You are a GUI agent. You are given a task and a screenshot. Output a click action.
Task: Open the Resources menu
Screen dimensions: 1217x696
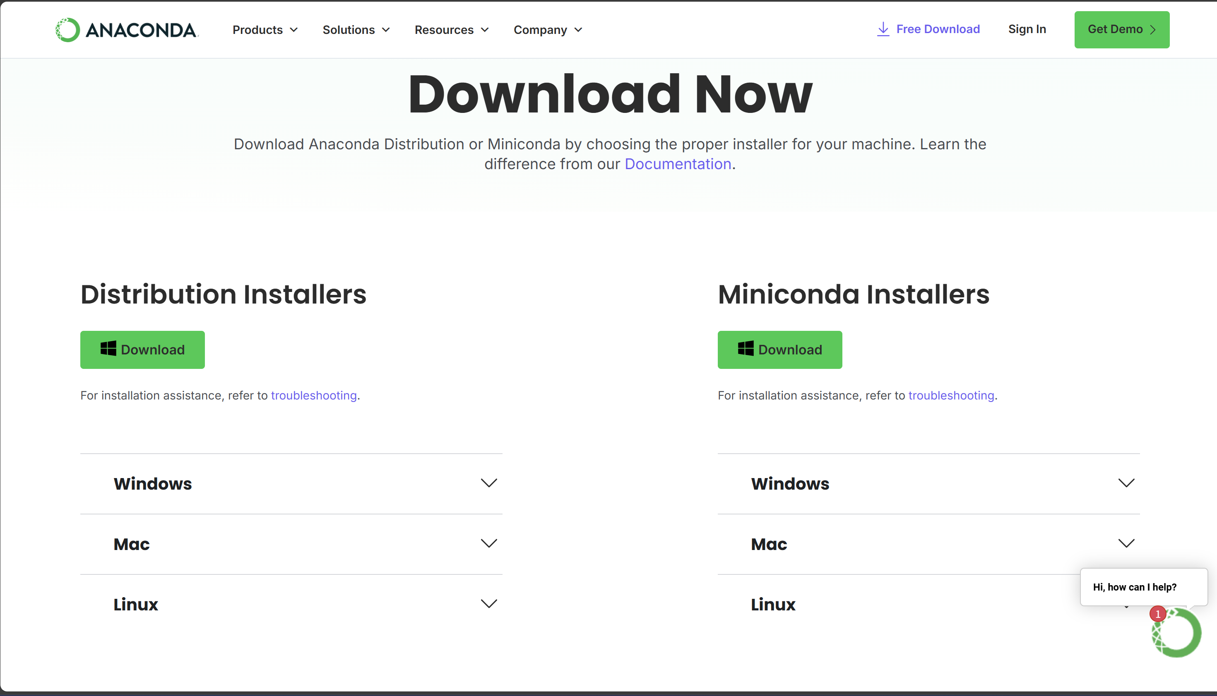click(x=452, y=30)
